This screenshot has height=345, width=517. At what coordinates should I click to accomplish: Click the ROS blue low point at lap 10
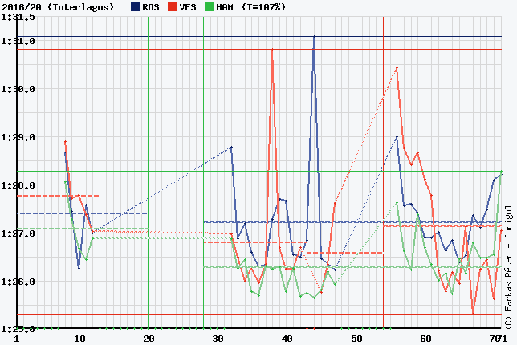click(x=79, y=268)
